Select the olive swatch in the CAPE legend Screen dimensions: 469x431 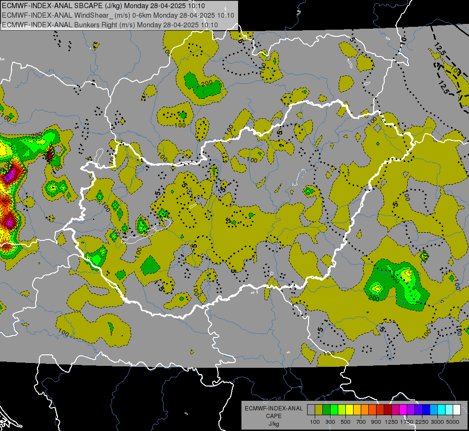[x=319, y=409]
